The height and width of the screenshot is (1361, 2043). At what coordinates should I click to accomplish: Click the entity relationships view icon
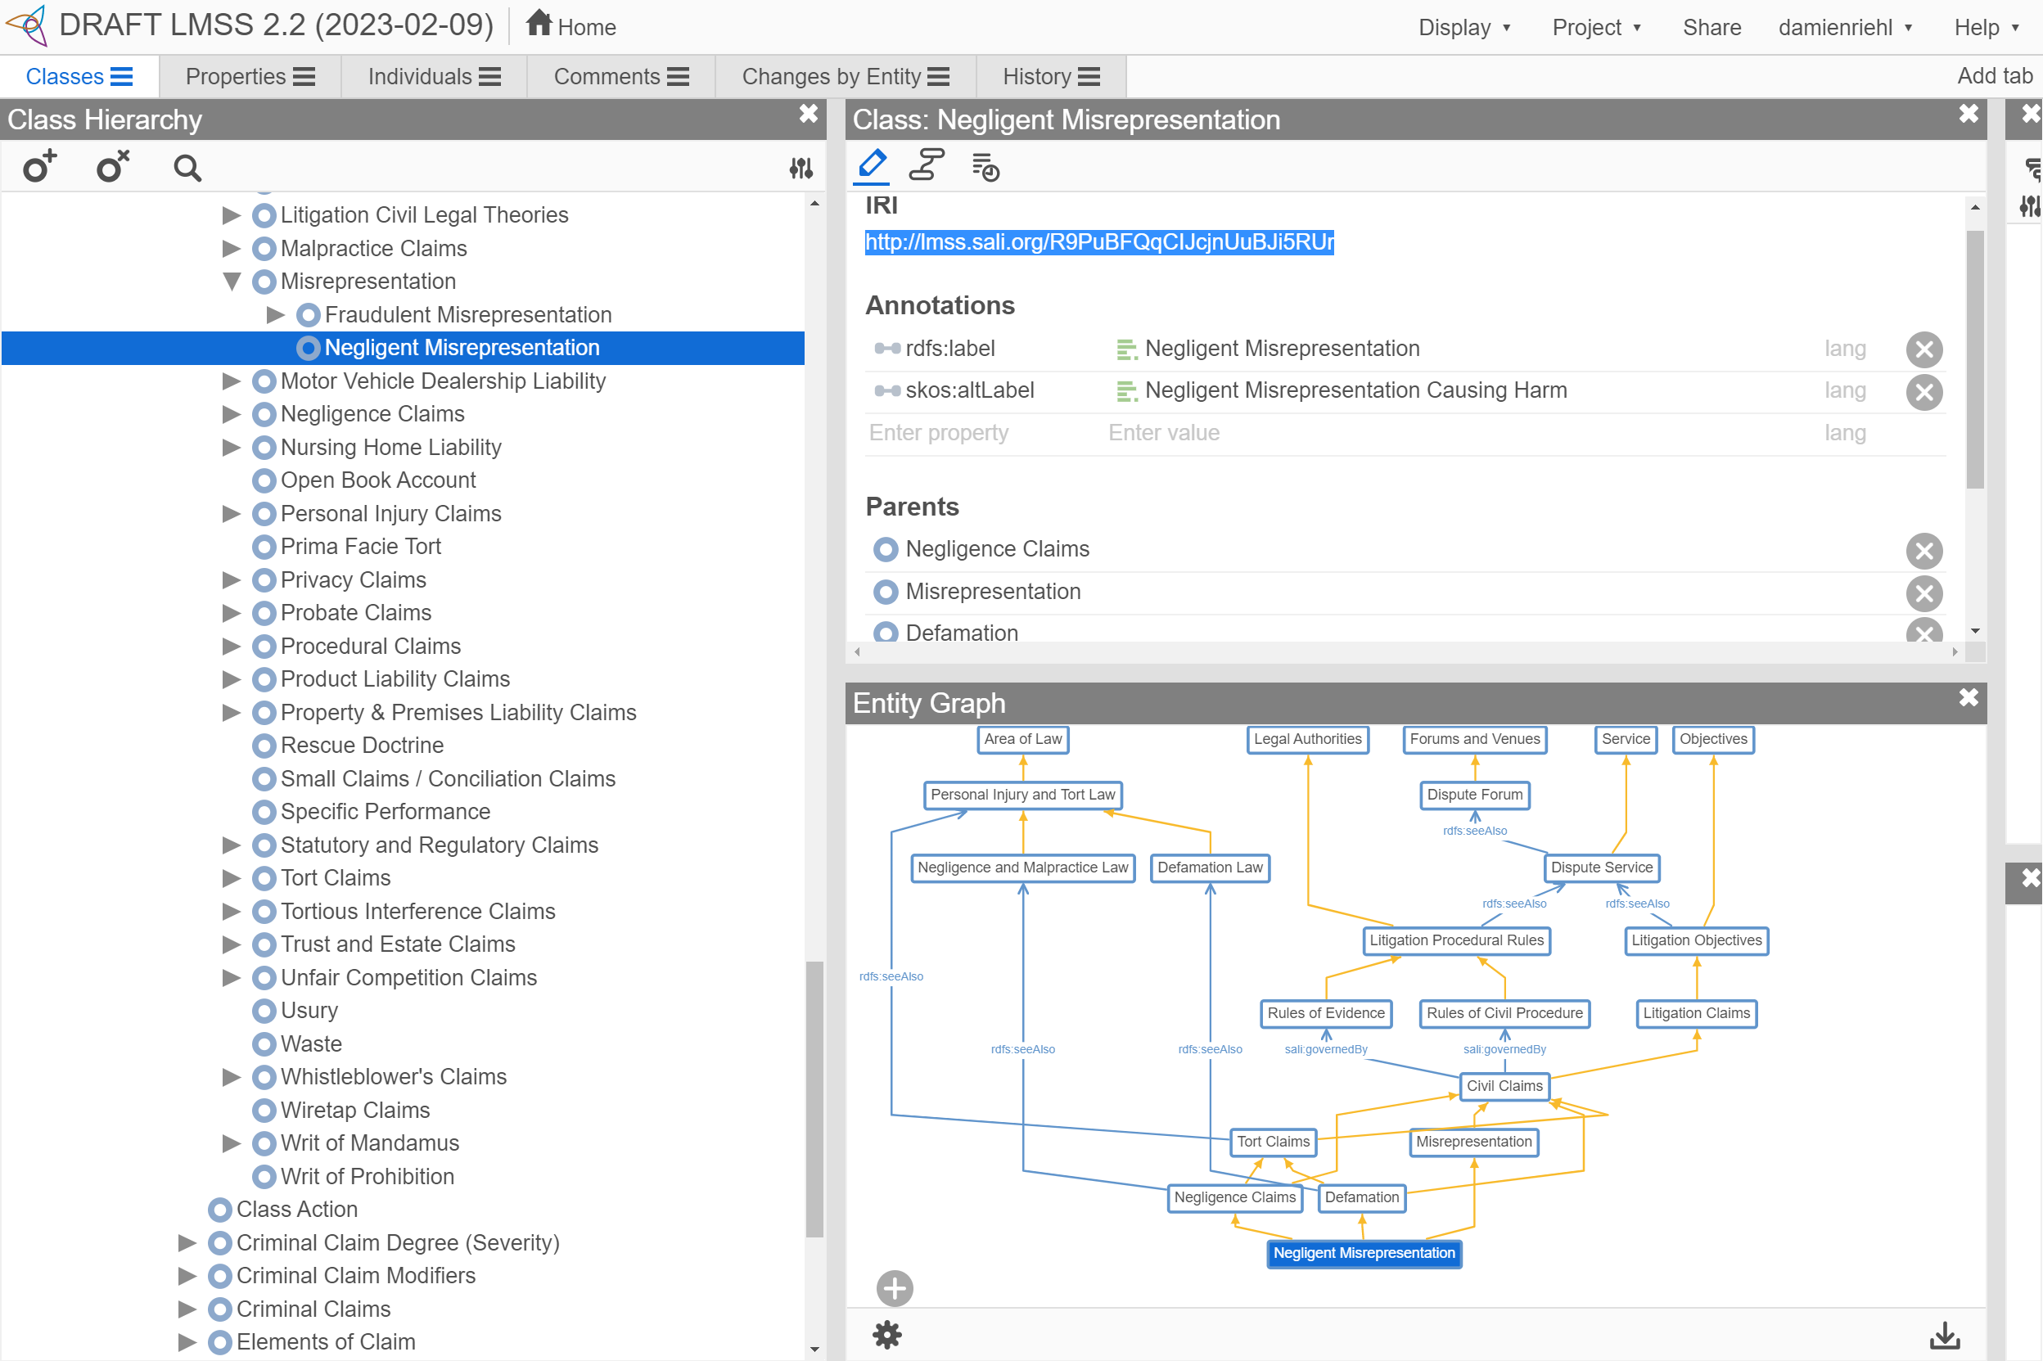click(926, 165)
